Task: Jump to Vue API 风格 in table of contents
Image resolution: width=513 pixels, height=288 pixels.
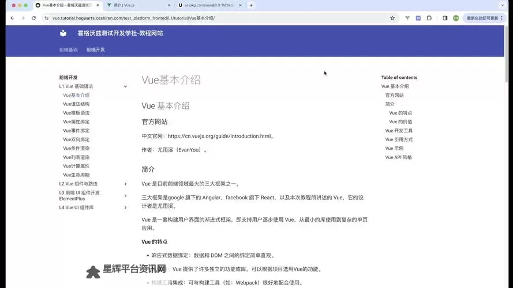Action: click(399, 157)
